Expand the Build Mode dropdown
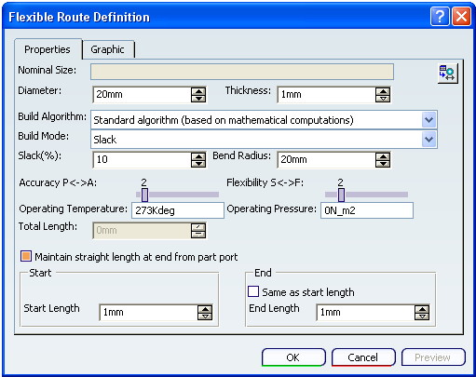 (429, 140)
